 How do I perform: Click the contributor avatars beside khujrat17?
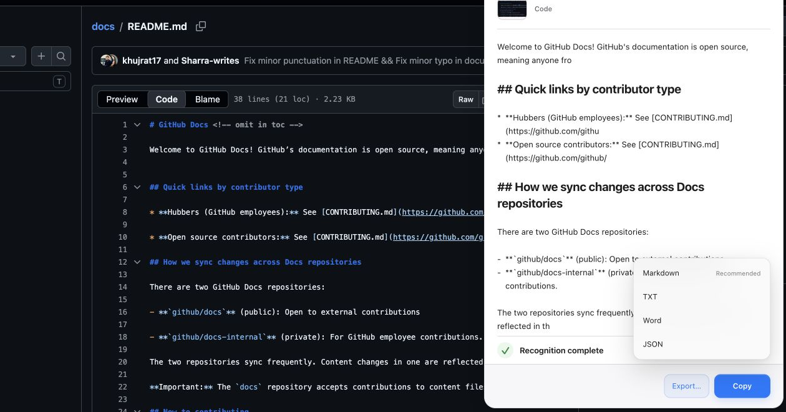[x=109, y=61]
